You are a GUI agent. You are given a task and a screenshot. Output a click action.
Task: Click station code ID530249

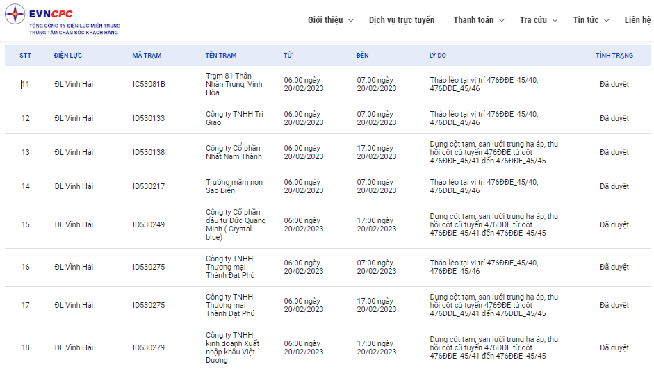[149, 225]
